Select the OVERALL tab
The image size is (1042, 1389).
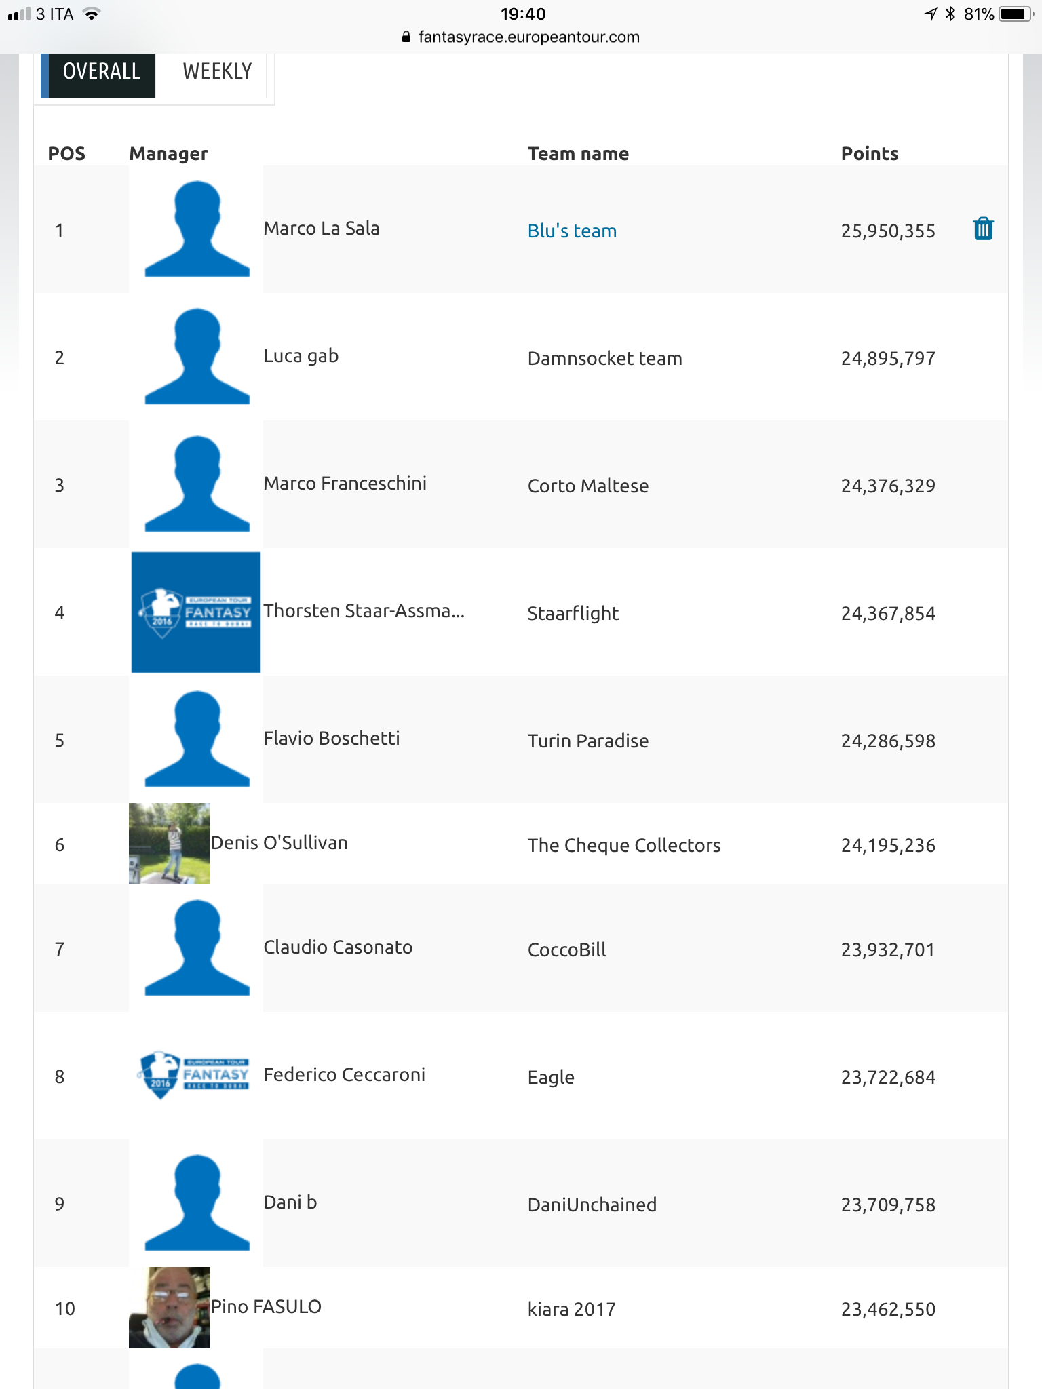pyautogui.click(x=101, y=72)
